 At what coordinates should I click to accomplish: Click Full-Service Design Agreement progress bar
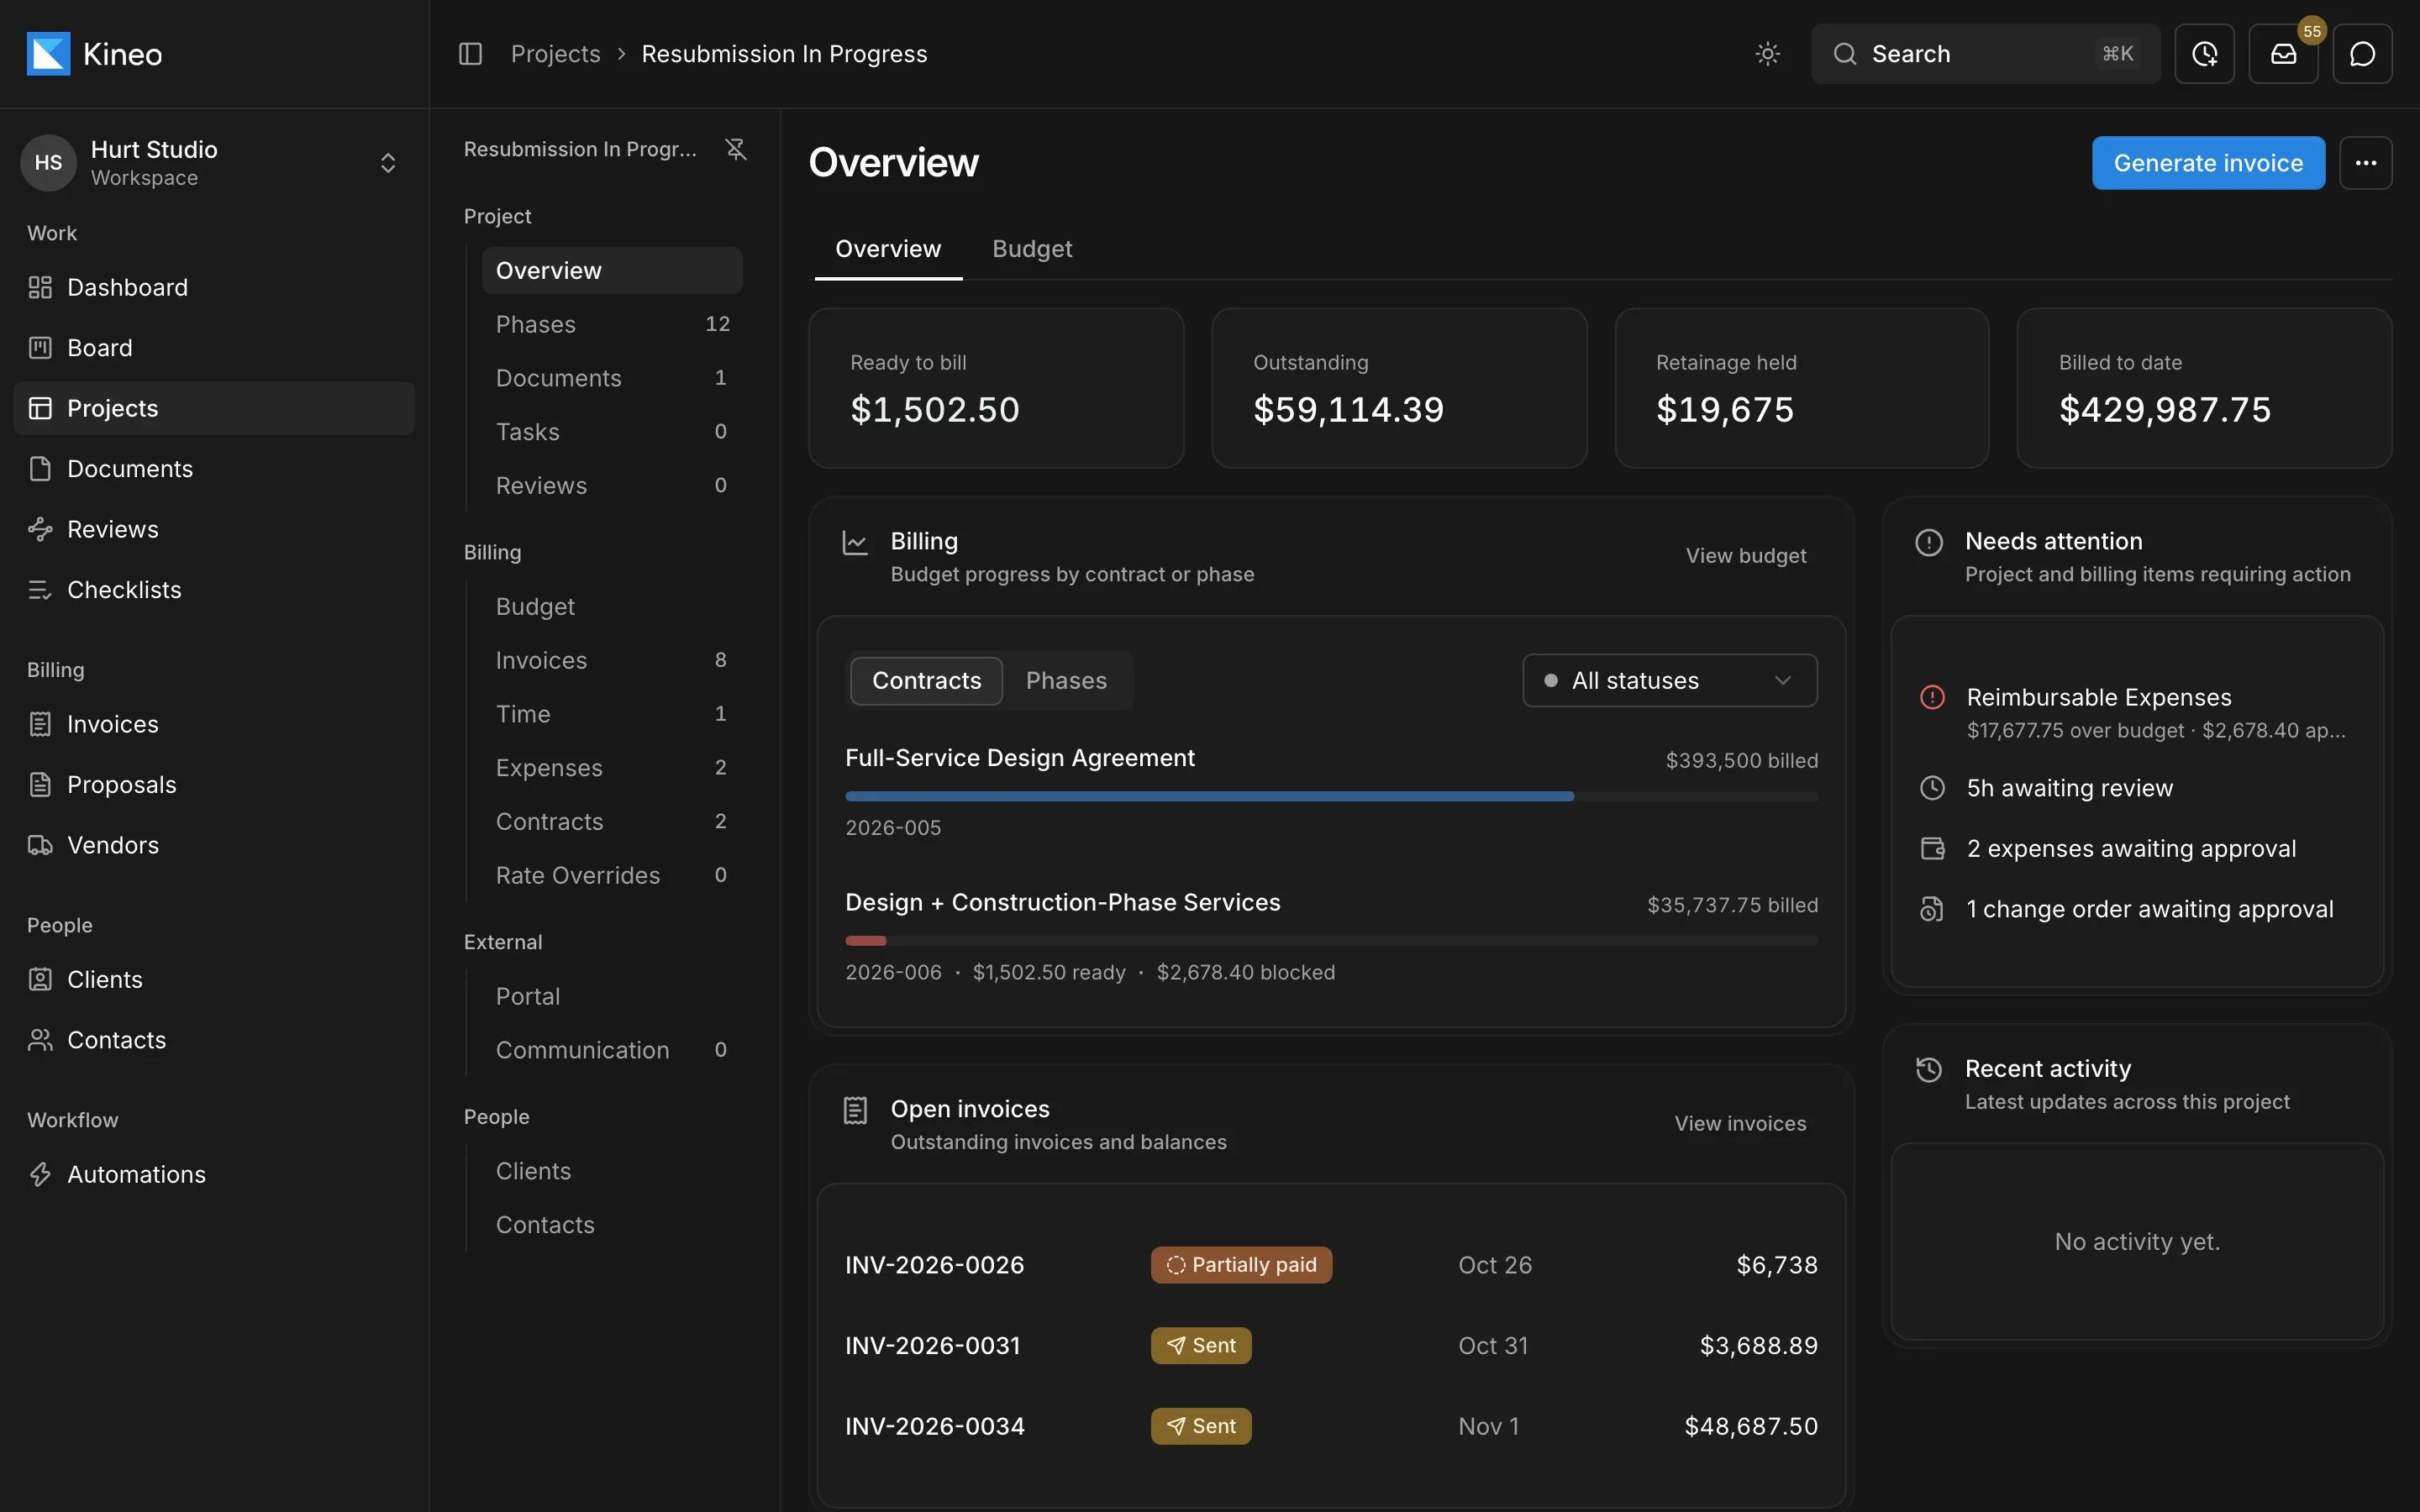[1331, 797]
